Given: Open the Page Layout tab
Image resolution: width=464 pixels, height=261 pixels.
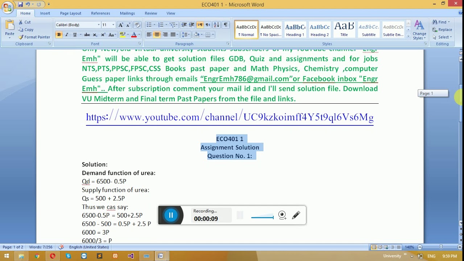Looking at the screenshot, I should tap(71, 13).
